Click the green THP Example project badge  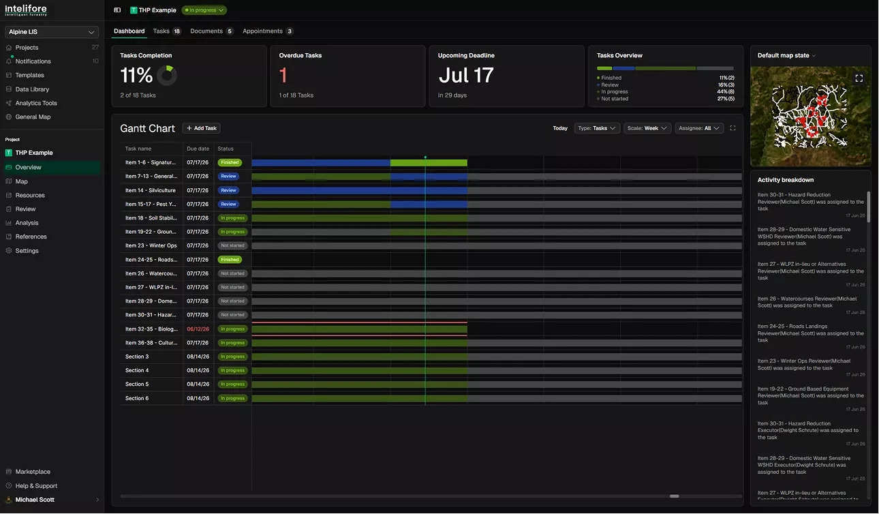(x=134, y=10)
